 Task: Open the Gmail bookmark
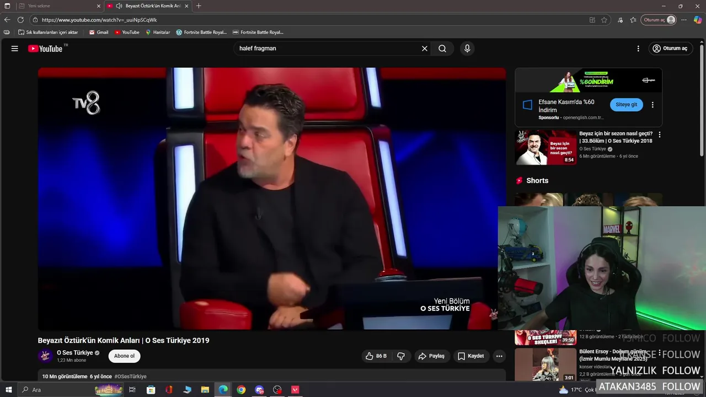[99, 33]
